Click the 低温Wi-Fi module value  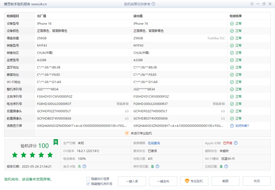(x=228, y=159)
